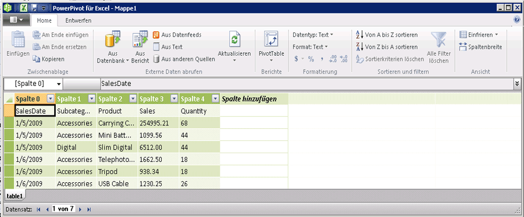Select cell 1230.25
The width and height of the screenshot is (524, 217).
(x=158, y=184)
